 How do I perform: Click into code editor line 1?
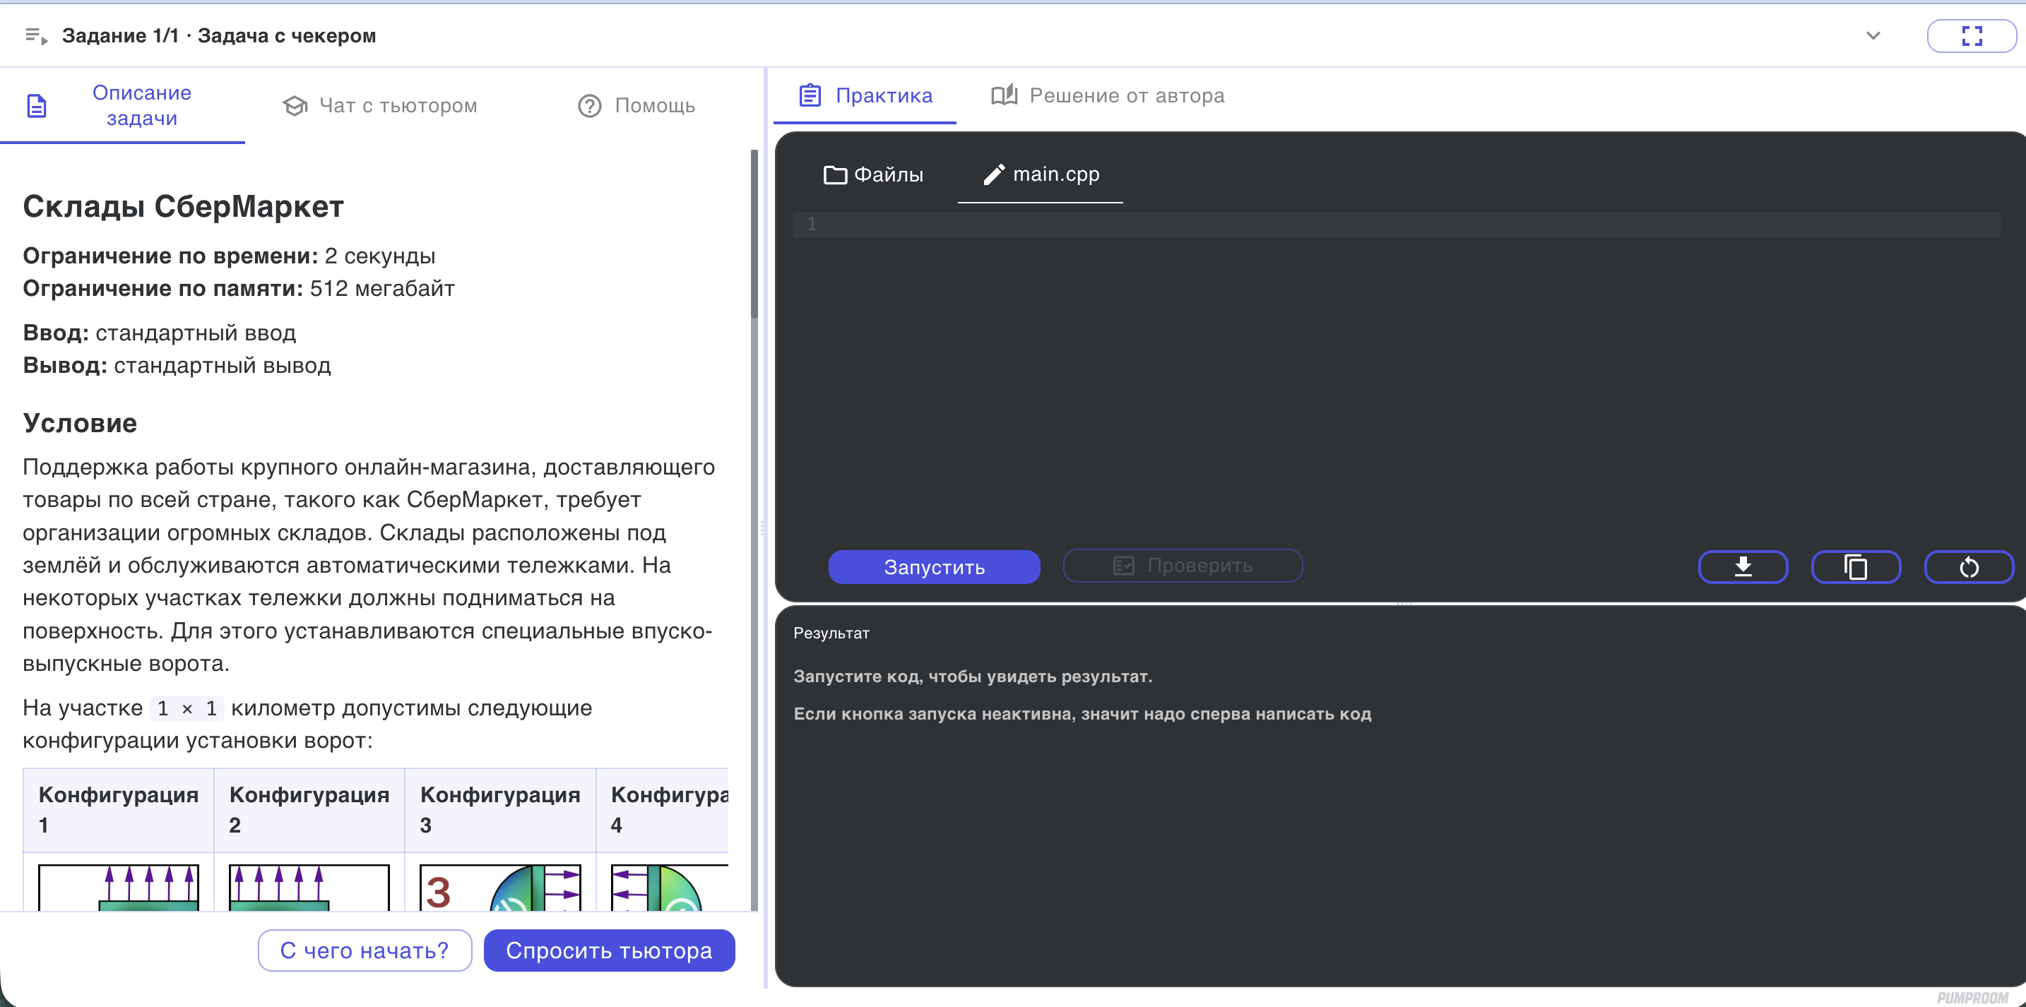tap(1396, 224)
